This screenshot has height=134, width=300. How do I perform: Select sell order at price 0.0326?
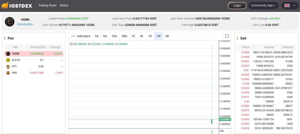click(266, 128)
